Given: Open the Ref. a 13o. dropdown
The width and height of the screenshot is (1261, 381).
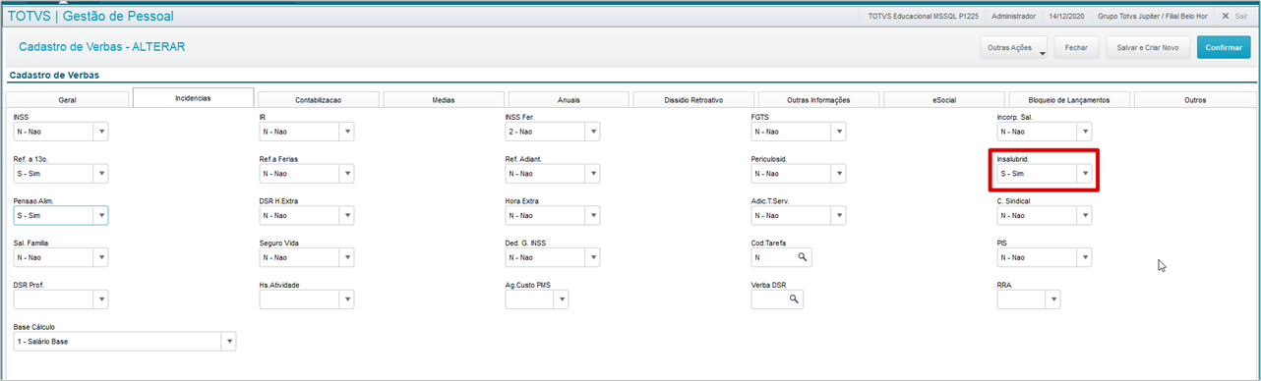Looking at the screenshot, I should 100,174.
